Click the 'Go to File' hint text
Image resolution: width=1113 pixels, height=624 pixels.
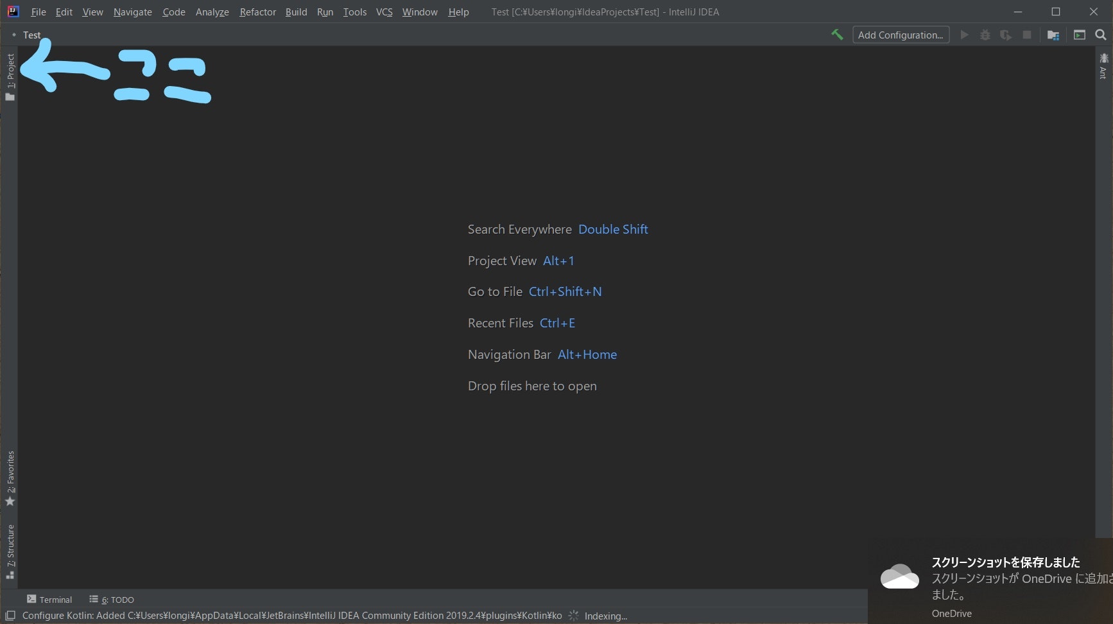495,291
